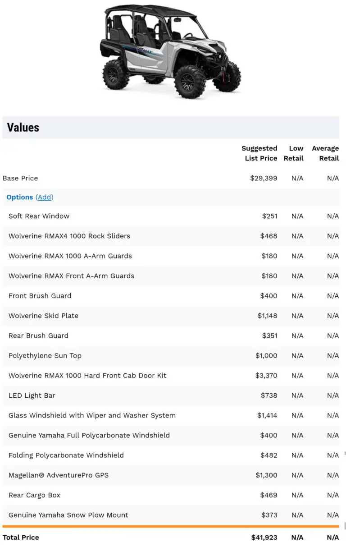The height and width of the screenshot is (547, 346).
Task: Open the Options section link
Action: pyautogui.click(x=20, y=197)
